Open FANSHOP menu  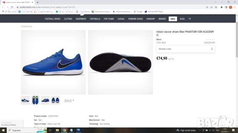(x=151, y=19)
